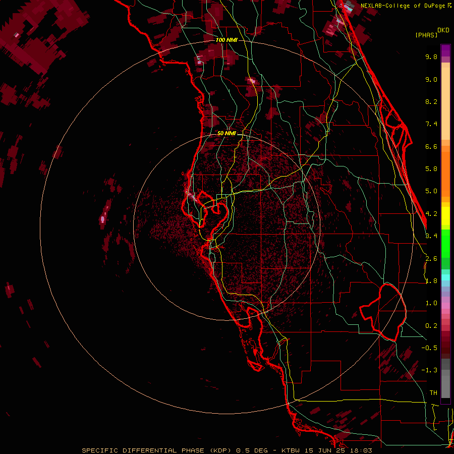Select the 5.0 value on the color scale
This screenshot has width=454, height=454.
[x=431, y=191]
